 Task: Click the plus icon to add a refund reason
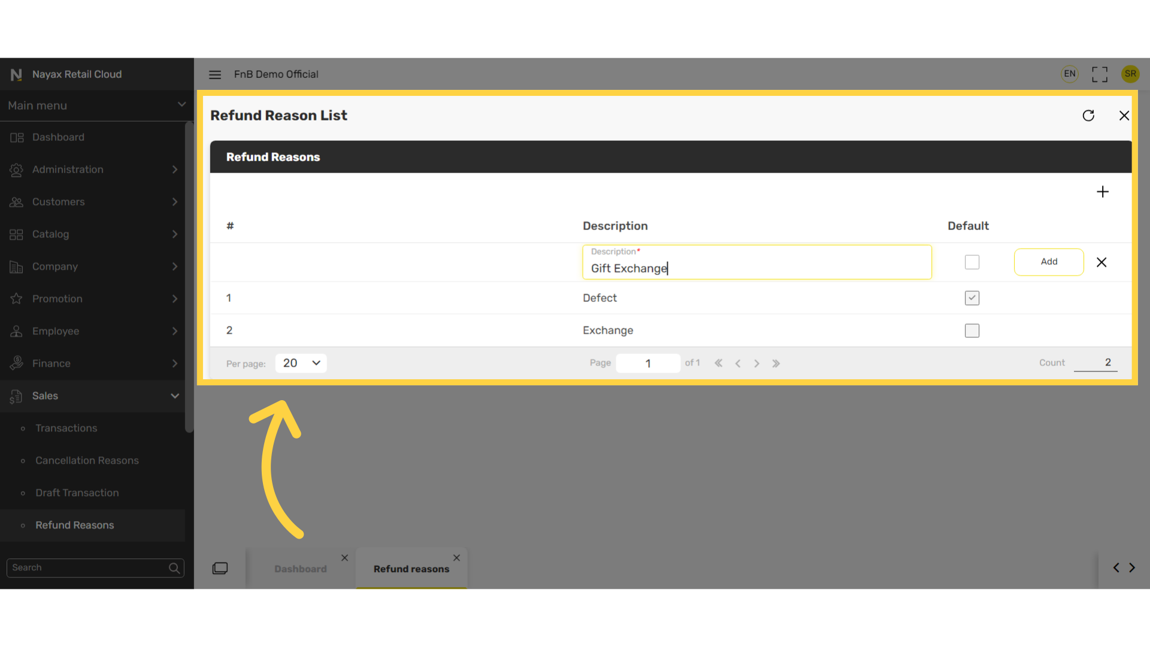point(1103,192)
